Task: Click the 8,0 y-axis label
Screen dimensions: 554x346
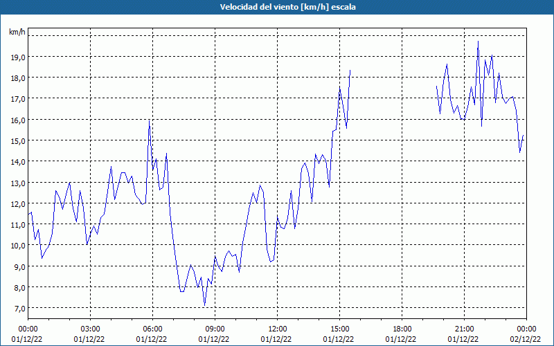Action: [20, 287]
